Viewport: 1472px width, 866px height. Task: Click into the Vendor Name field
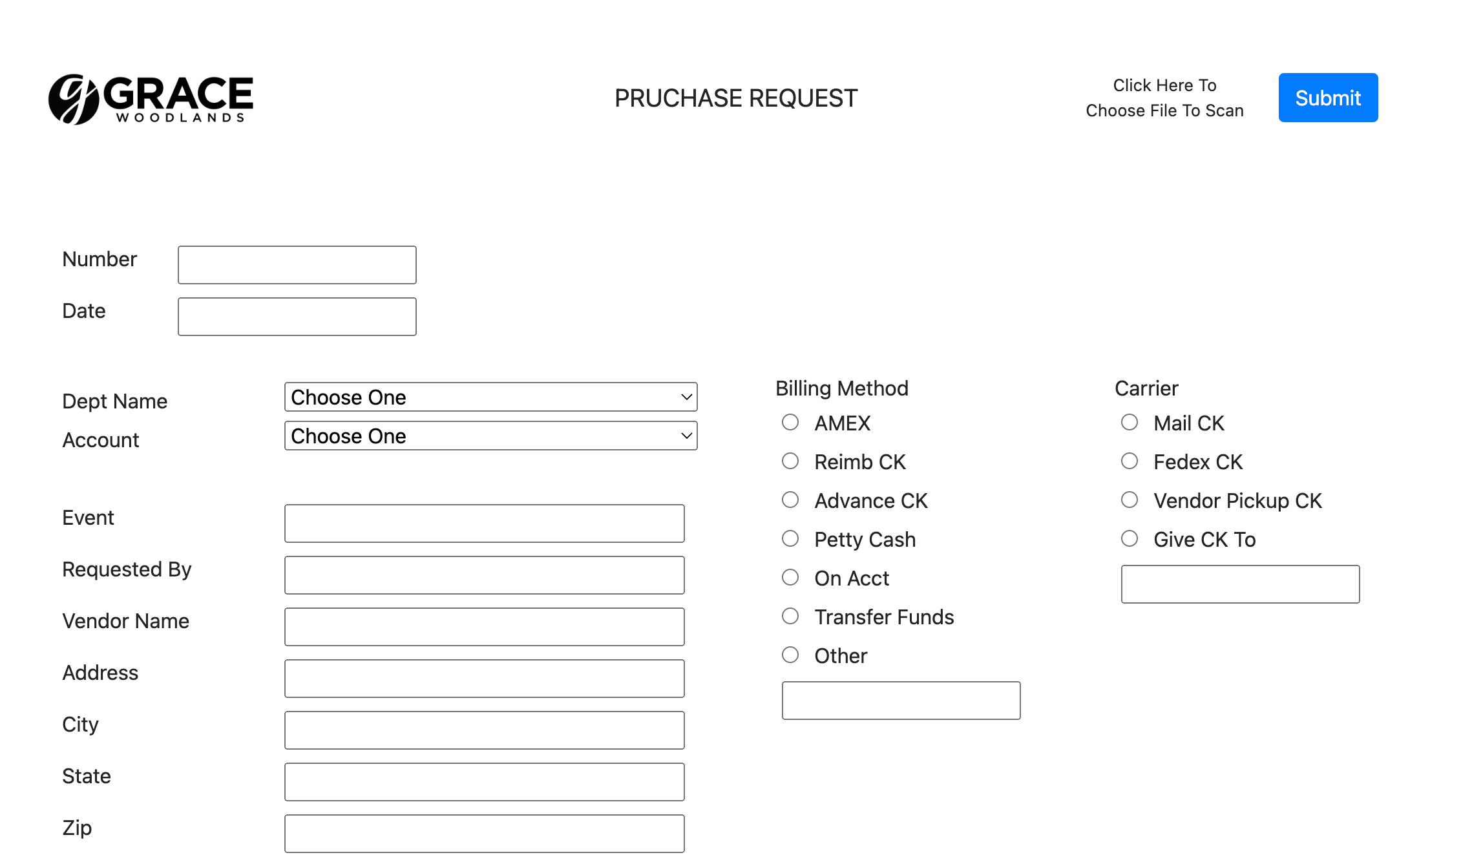[x=485, y=627]
